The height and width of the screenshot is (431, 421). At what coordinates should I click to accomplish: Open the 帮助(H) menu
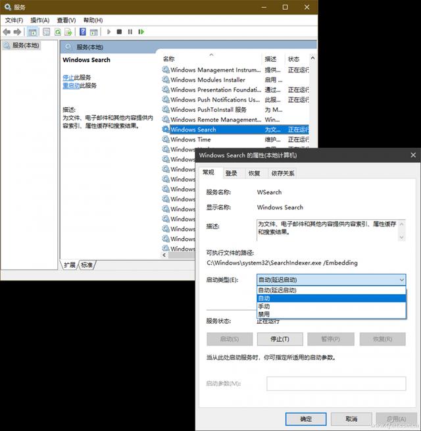pos(93,20)
